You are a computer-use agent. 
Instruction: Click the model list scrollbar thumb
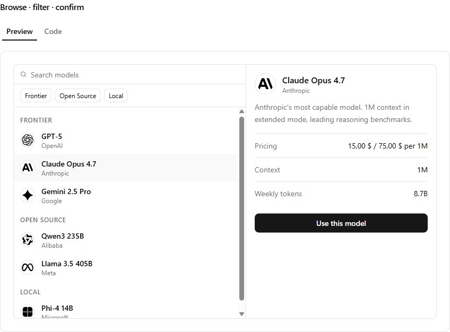pos(241,208)
